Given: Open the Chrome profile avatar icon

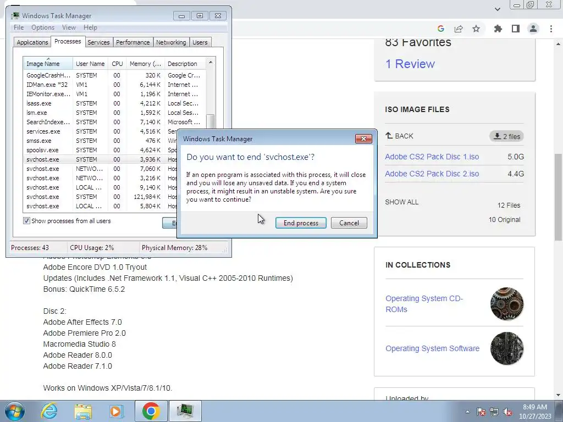Looking at the screenshot, I should coord(533,29).
